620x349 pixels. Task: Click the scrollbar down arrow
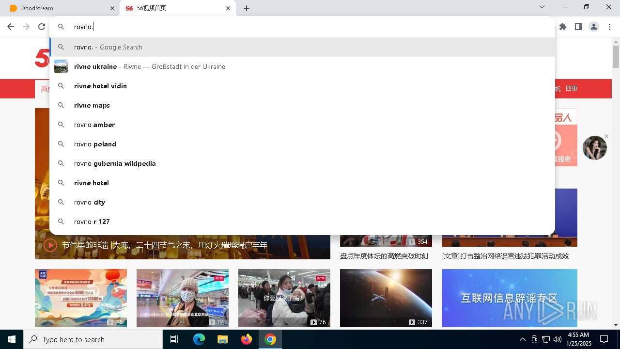(616, 325)
